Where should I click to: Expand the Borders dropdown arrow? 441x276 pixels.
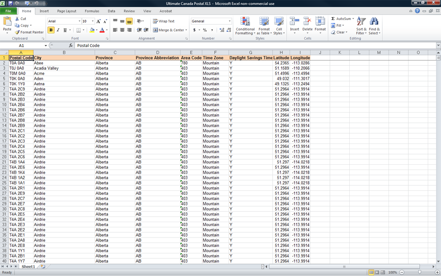(x=83, y=30)
